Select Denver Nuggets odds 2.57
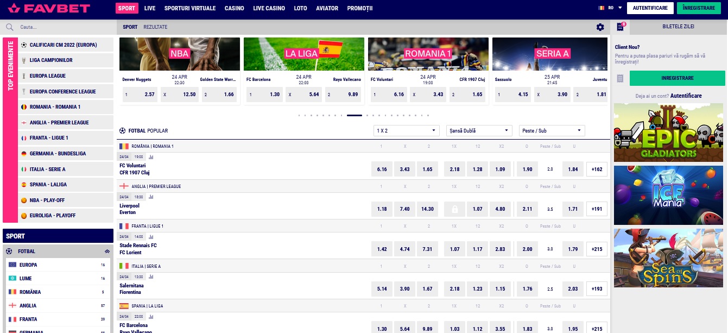This screenshot has width=728, height=333. pos(140,95)
